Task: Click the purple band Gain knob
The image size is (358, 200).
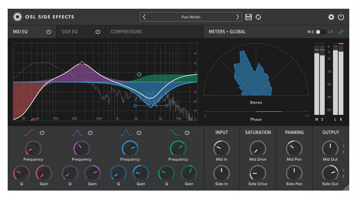Action: [92, 173]
